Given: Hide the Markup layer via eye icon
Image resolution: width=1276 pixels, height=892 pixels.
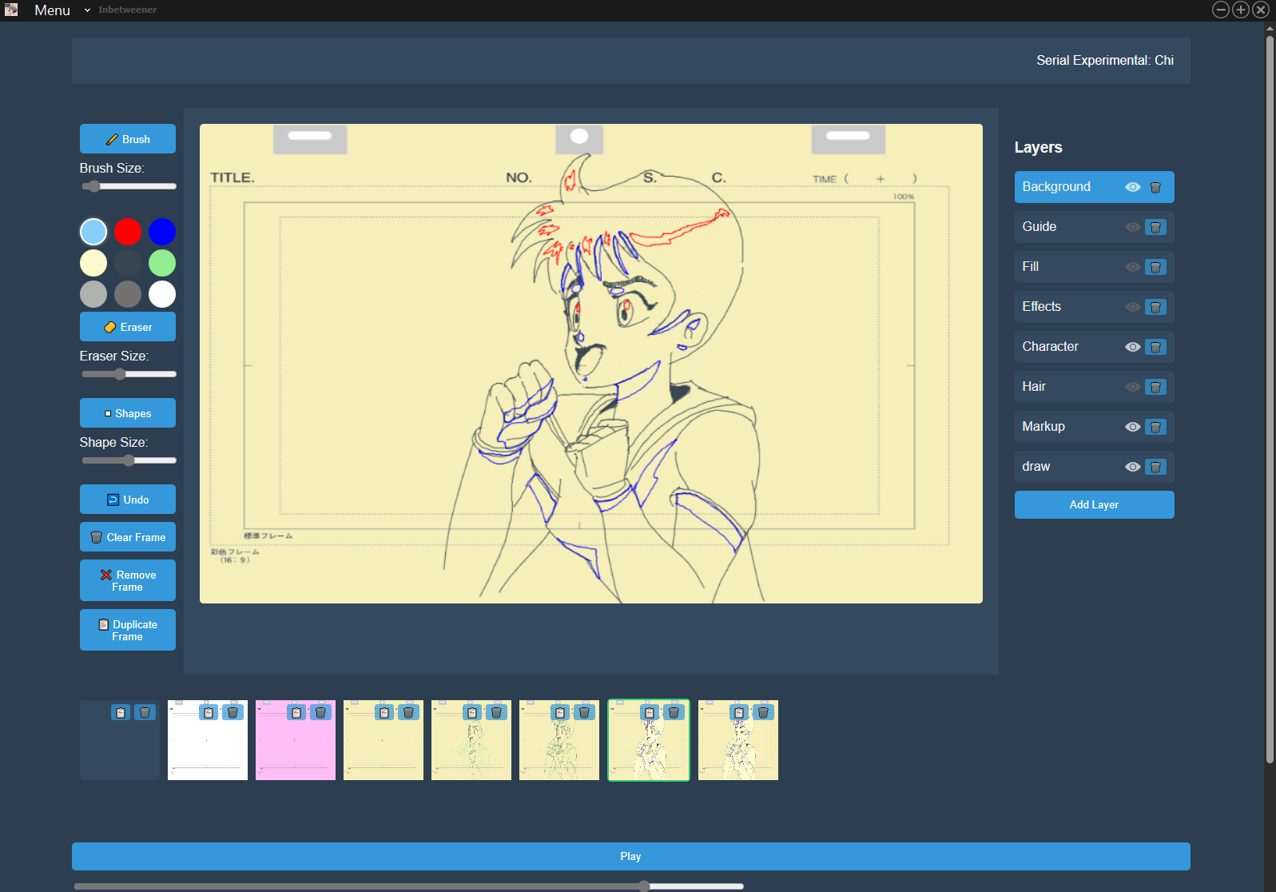Looking at the screenshot, I should [x=1132, y=427].
